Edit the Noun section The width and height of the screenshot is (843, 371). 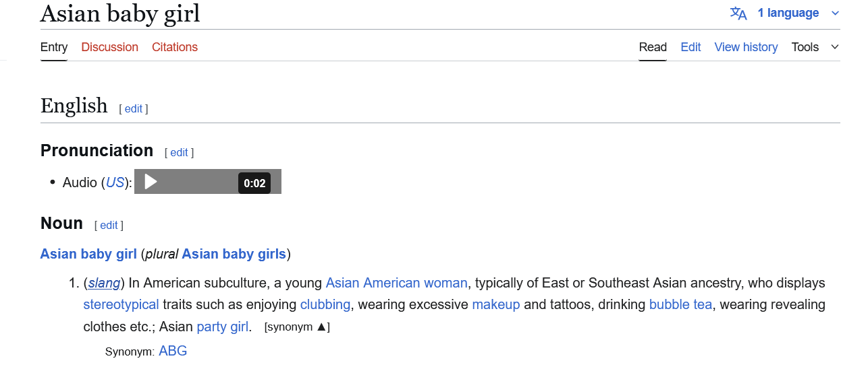pos(109,225)
